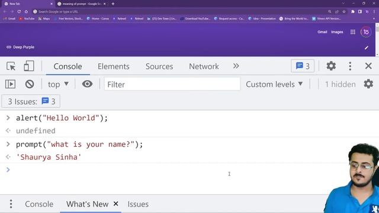Viewport: 379px width, 213px height.
Task: Open the Custom levels dropdown
Action: point(274,84)
